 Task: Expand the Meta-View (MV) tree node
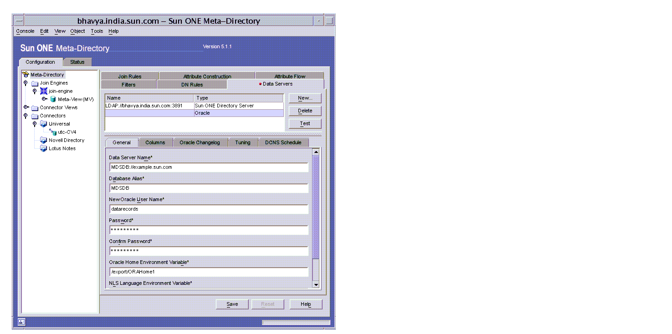point(44,99)
